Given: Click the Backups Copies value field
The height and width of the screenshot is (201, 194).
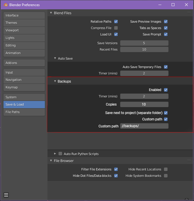Looking at the screenshot, I should (x=144, y=104).
